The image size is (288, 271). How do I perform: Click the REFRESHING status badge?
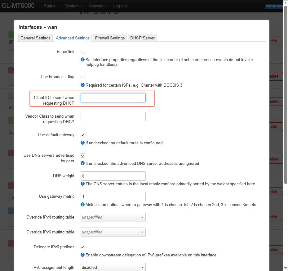pos(274,6)
